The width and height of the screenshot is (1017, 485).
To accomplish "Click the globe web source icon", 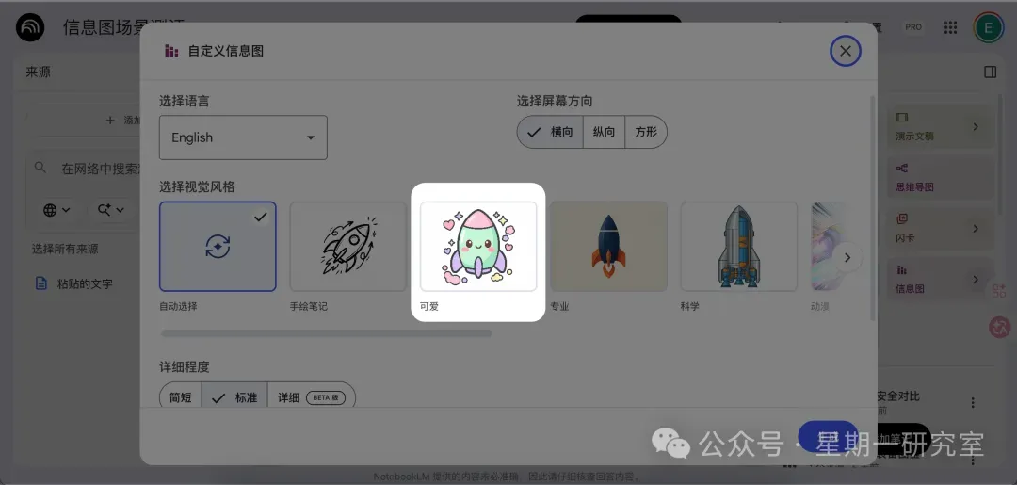I will (50, 210).
